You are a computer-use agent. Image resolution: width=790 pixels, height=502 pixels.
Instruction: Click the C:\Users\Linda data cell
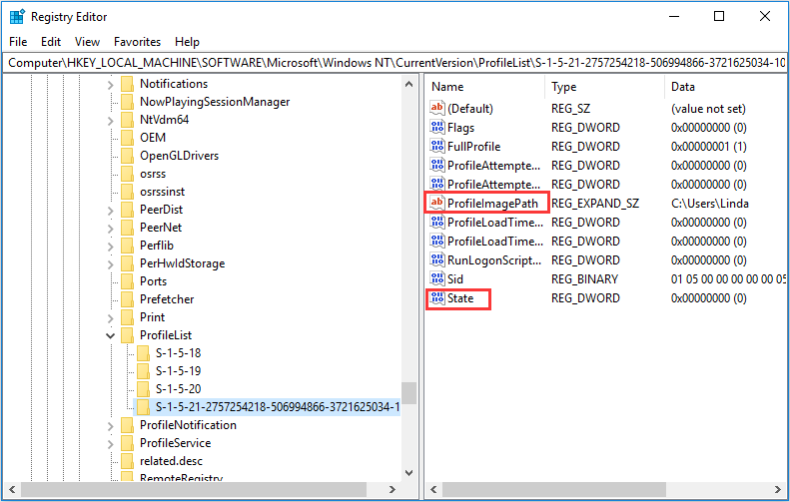click(x=709, y=204)
